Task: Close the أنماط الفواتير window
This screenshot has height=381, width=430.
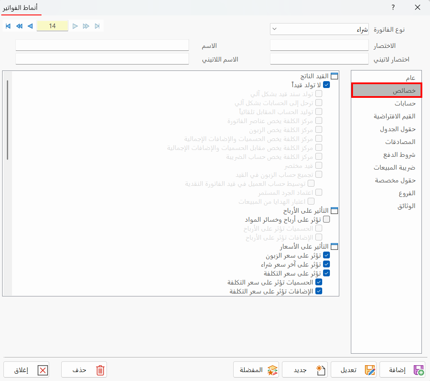Action: point(418,7)
